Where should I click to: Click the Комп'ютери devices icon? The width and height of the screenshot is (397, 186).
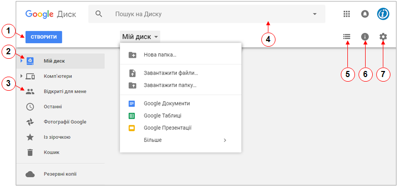(x=30, y=76)
